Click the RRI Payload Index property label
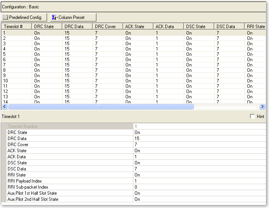 click(x=25, y=181)
